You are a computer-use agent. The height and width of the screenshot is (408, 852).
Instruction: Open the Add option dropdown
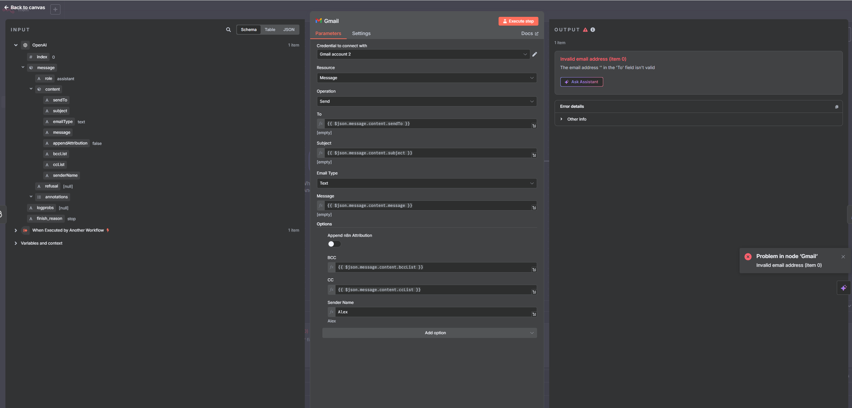(429, 333)
